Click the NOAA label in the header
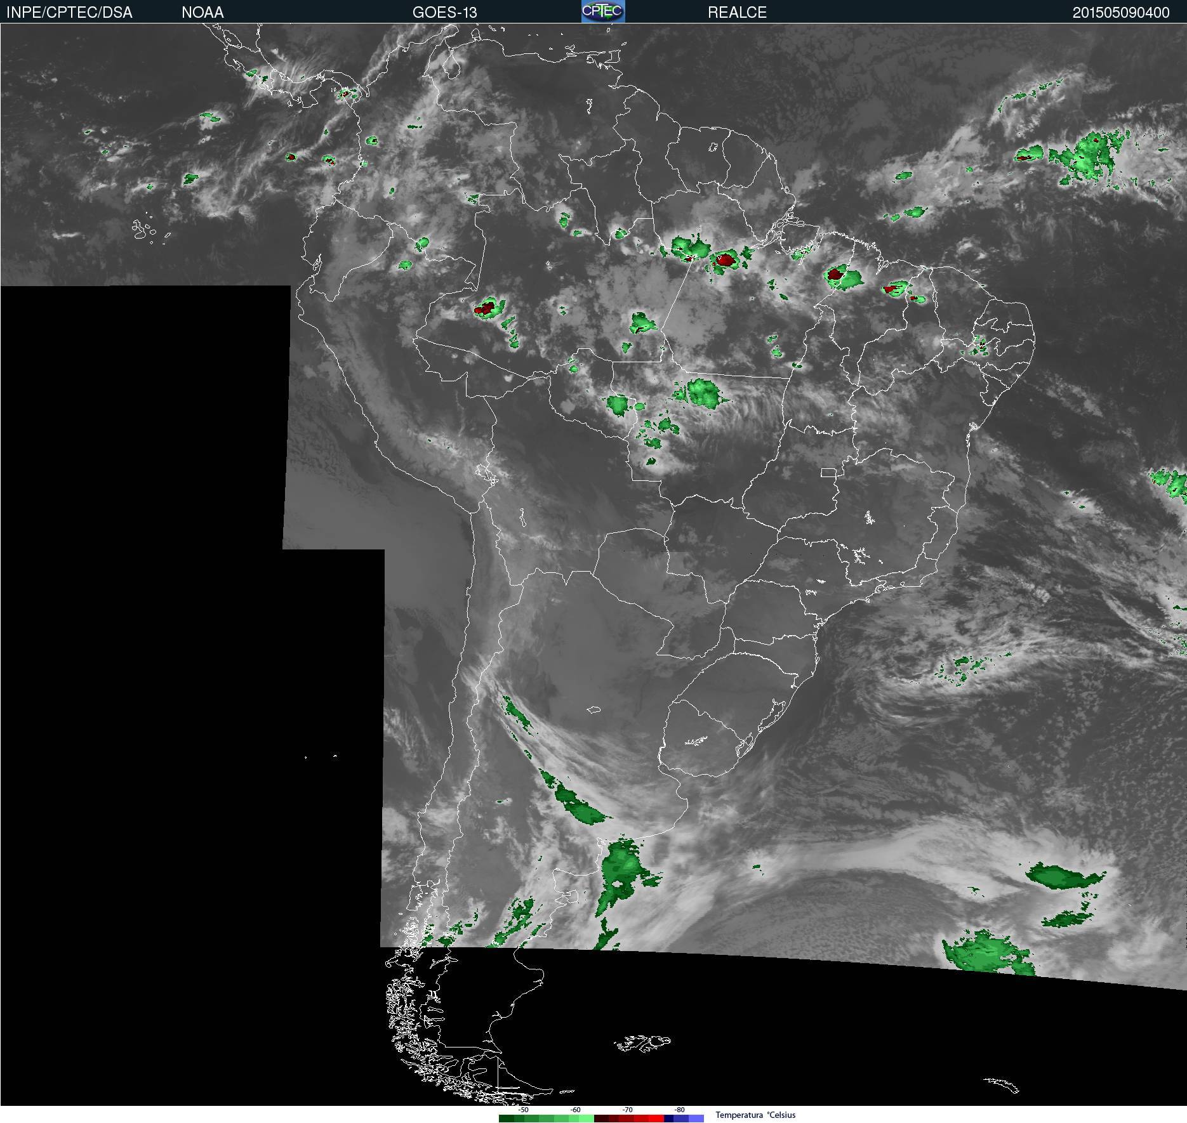Viewport: 1187px width, 1123px height. (202, 13)
